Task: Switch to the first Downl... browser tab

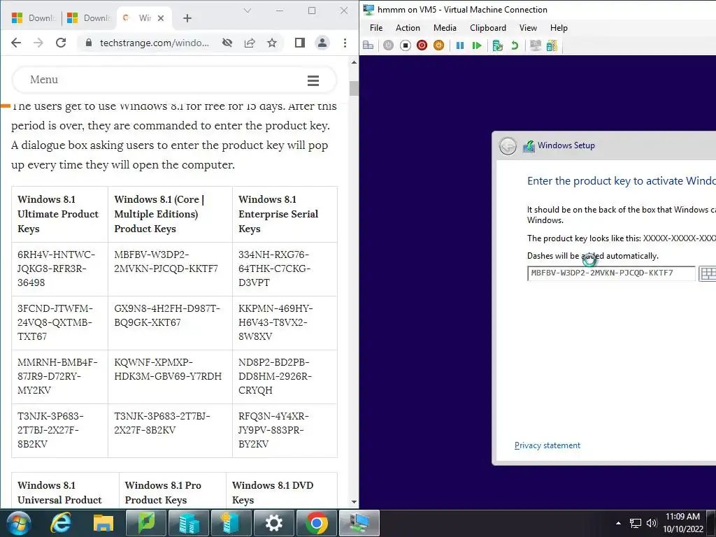Action: point(33,17)
